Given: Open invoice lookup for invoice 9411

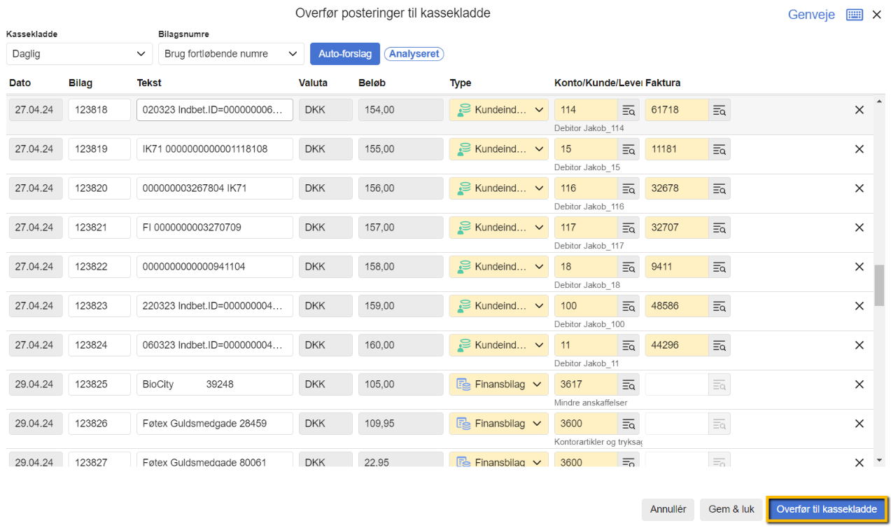Looking at the screenshot, I should click(719, 267).
